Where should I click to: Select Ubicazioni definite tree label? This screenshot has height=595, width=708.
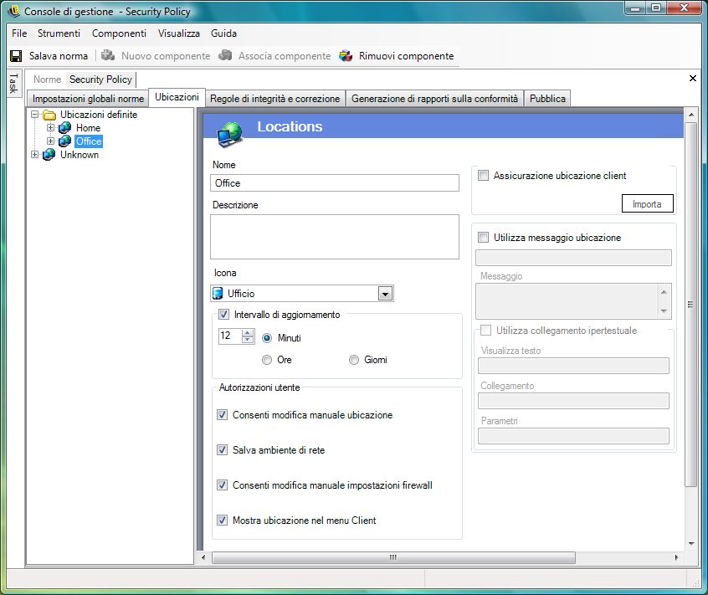click(99, 115)
